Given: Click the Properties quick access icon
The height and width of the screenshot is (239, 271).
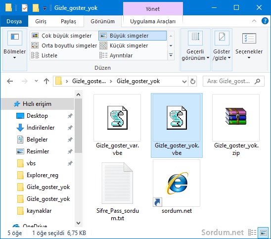Looking at the screenshot, I should coord(25,8).
